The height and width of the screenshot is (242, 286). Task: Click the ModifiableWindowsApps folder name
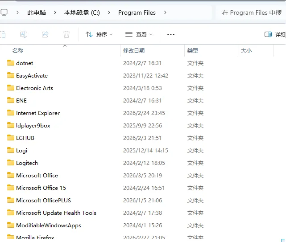(49, 226)
